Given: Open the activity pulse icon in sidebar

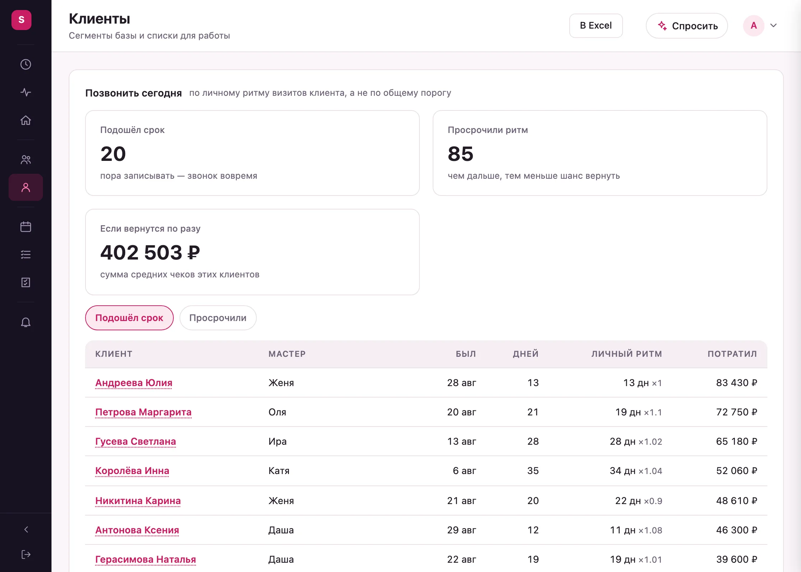Looking at the screenshot, I should 26,92.
